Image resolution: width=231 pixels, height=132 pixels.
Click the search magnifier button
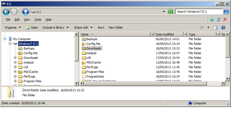(x=226, y=12)
